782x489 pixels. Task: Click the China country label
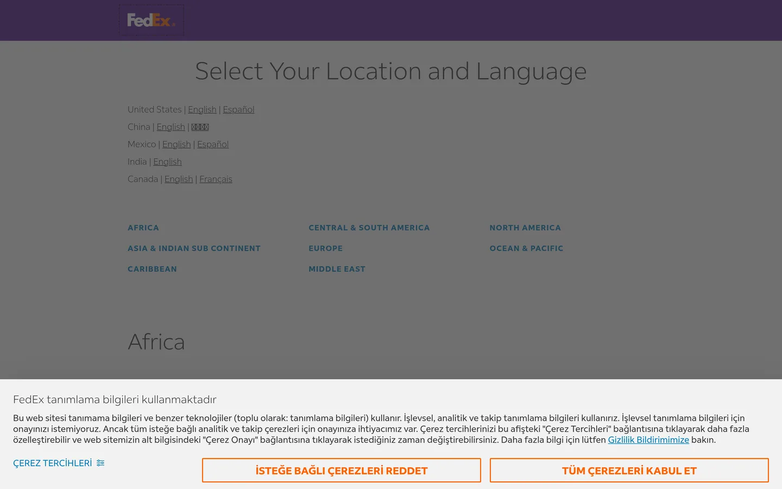[139, 127]
